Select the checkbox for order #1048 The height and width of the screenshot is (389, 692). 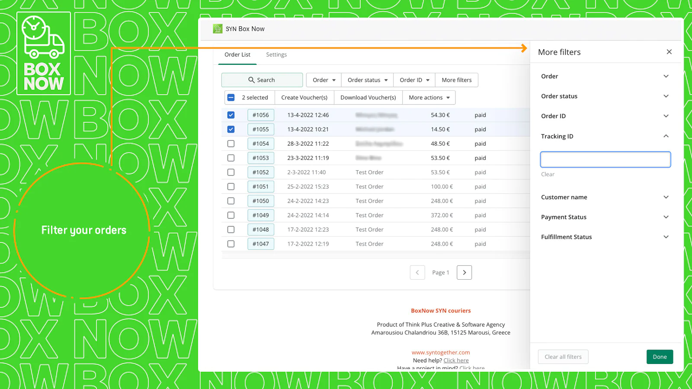(x=231, y=230)
